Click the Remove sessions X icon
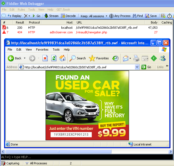 (x=26, y=16)
